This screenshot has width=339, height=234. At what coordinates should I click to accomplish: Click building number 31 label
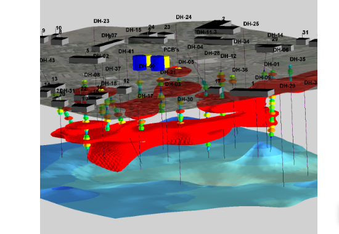pyautogui.click(x=305, y=32)
